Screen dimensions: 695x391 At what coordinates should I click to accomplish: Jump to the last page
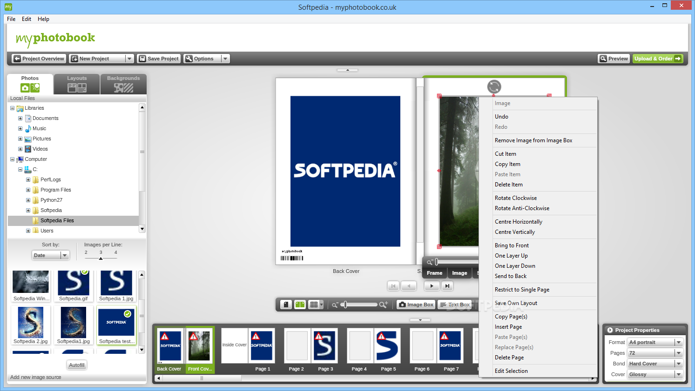pos(447,286)
